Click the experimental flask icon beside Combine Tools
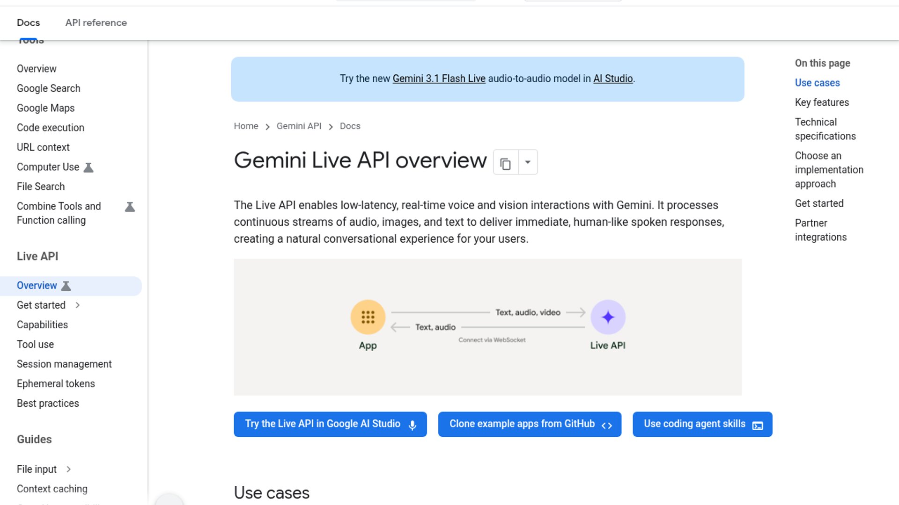899x505 pixels. click(130, 207)
